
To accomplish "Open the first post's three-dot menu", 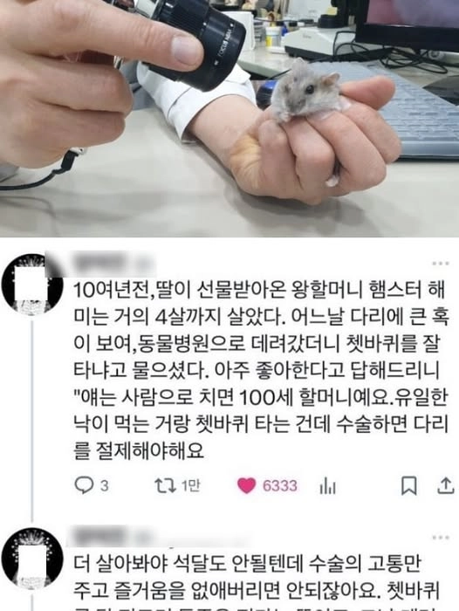I will coord(441,264).
